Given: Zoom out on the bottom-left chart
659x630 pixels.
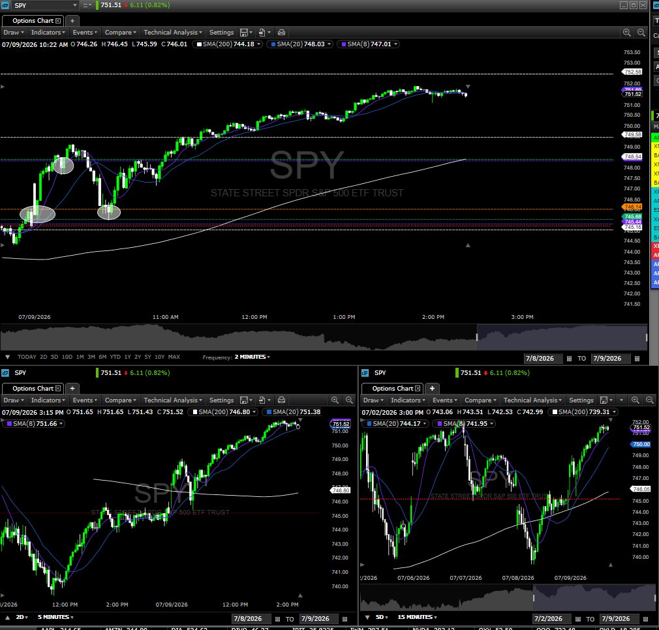Looking at the screenshot, I should click(x=349, y=400).
